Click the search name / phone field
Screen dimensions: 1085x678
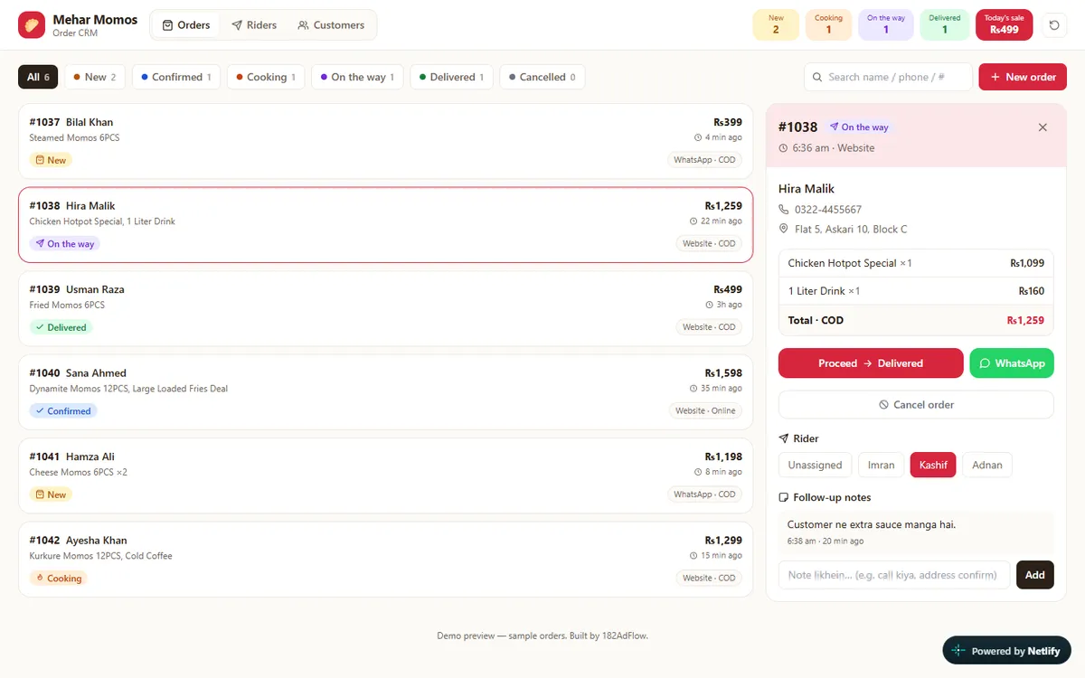(x=888, y=77)
